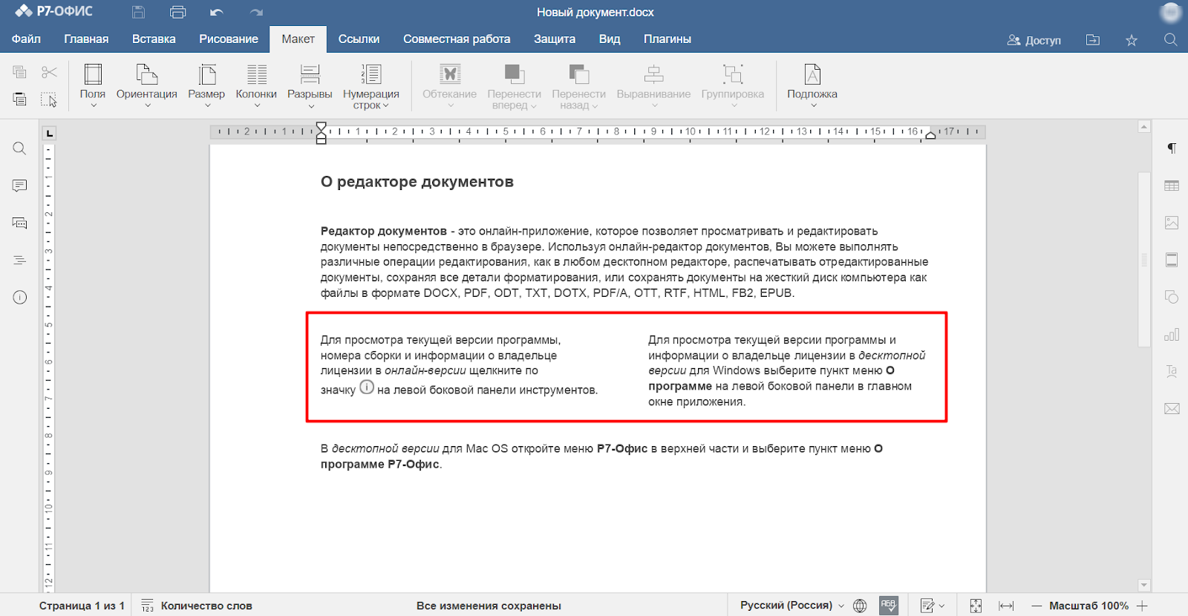Image resolution: width=1188 pixels, height=616 pixels.
Task: Switch to the Рисование tab
Action: click(x=229, y=39)
